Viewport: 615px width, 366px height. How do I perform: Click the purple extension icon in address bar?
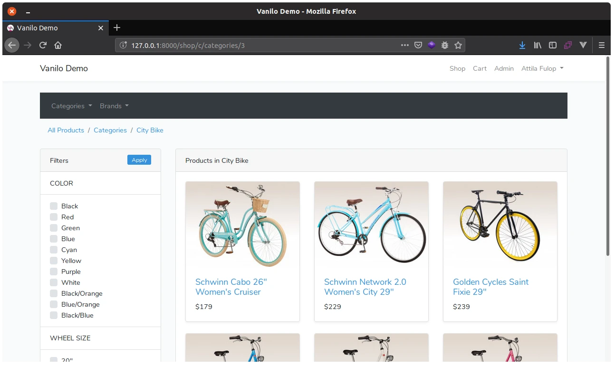coord(432,45)
